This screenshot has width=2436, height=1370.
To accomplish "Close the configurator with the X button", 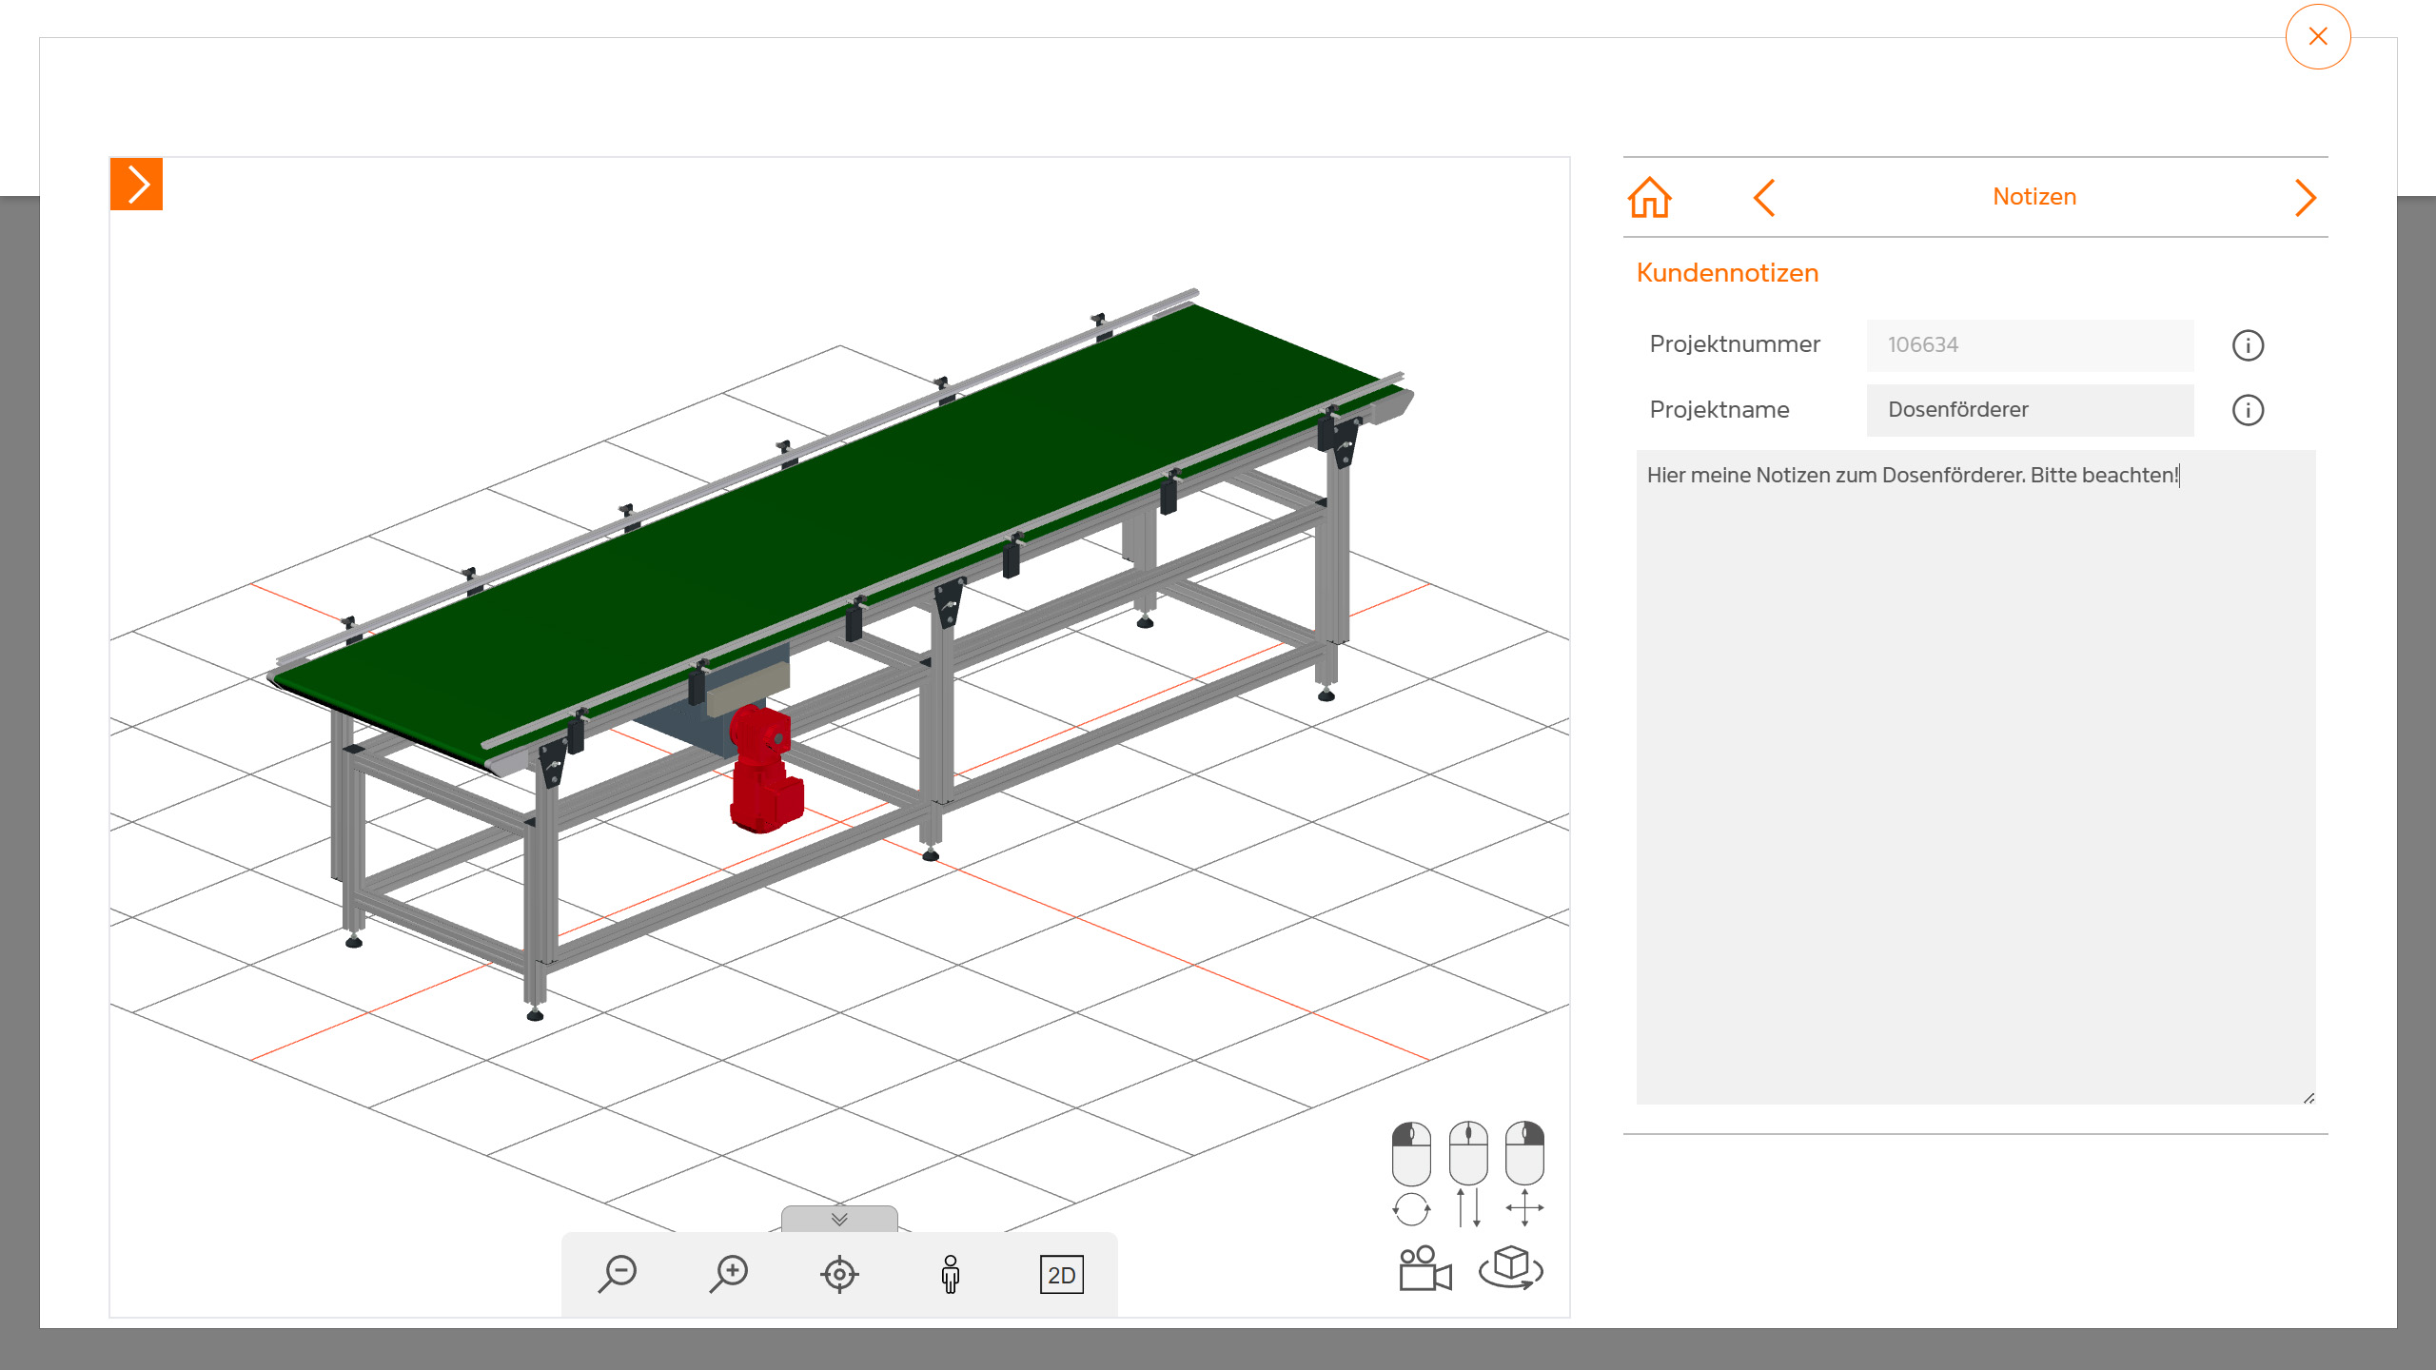I will pyautogui.click(x=2318, y=37).
